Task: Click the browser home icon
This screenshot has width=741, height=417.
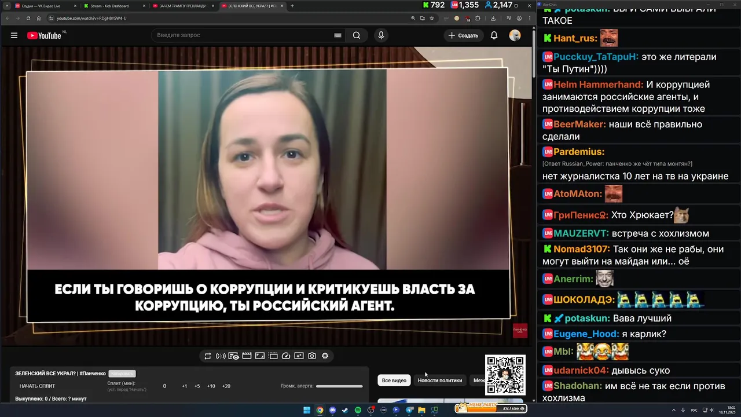Action: point(39,18)
